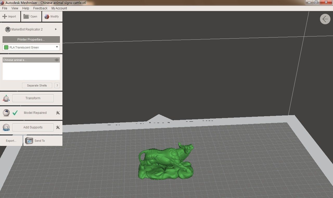Click the Model Repaired label
This screenshot has width=333, height=198.
[35, 113]
